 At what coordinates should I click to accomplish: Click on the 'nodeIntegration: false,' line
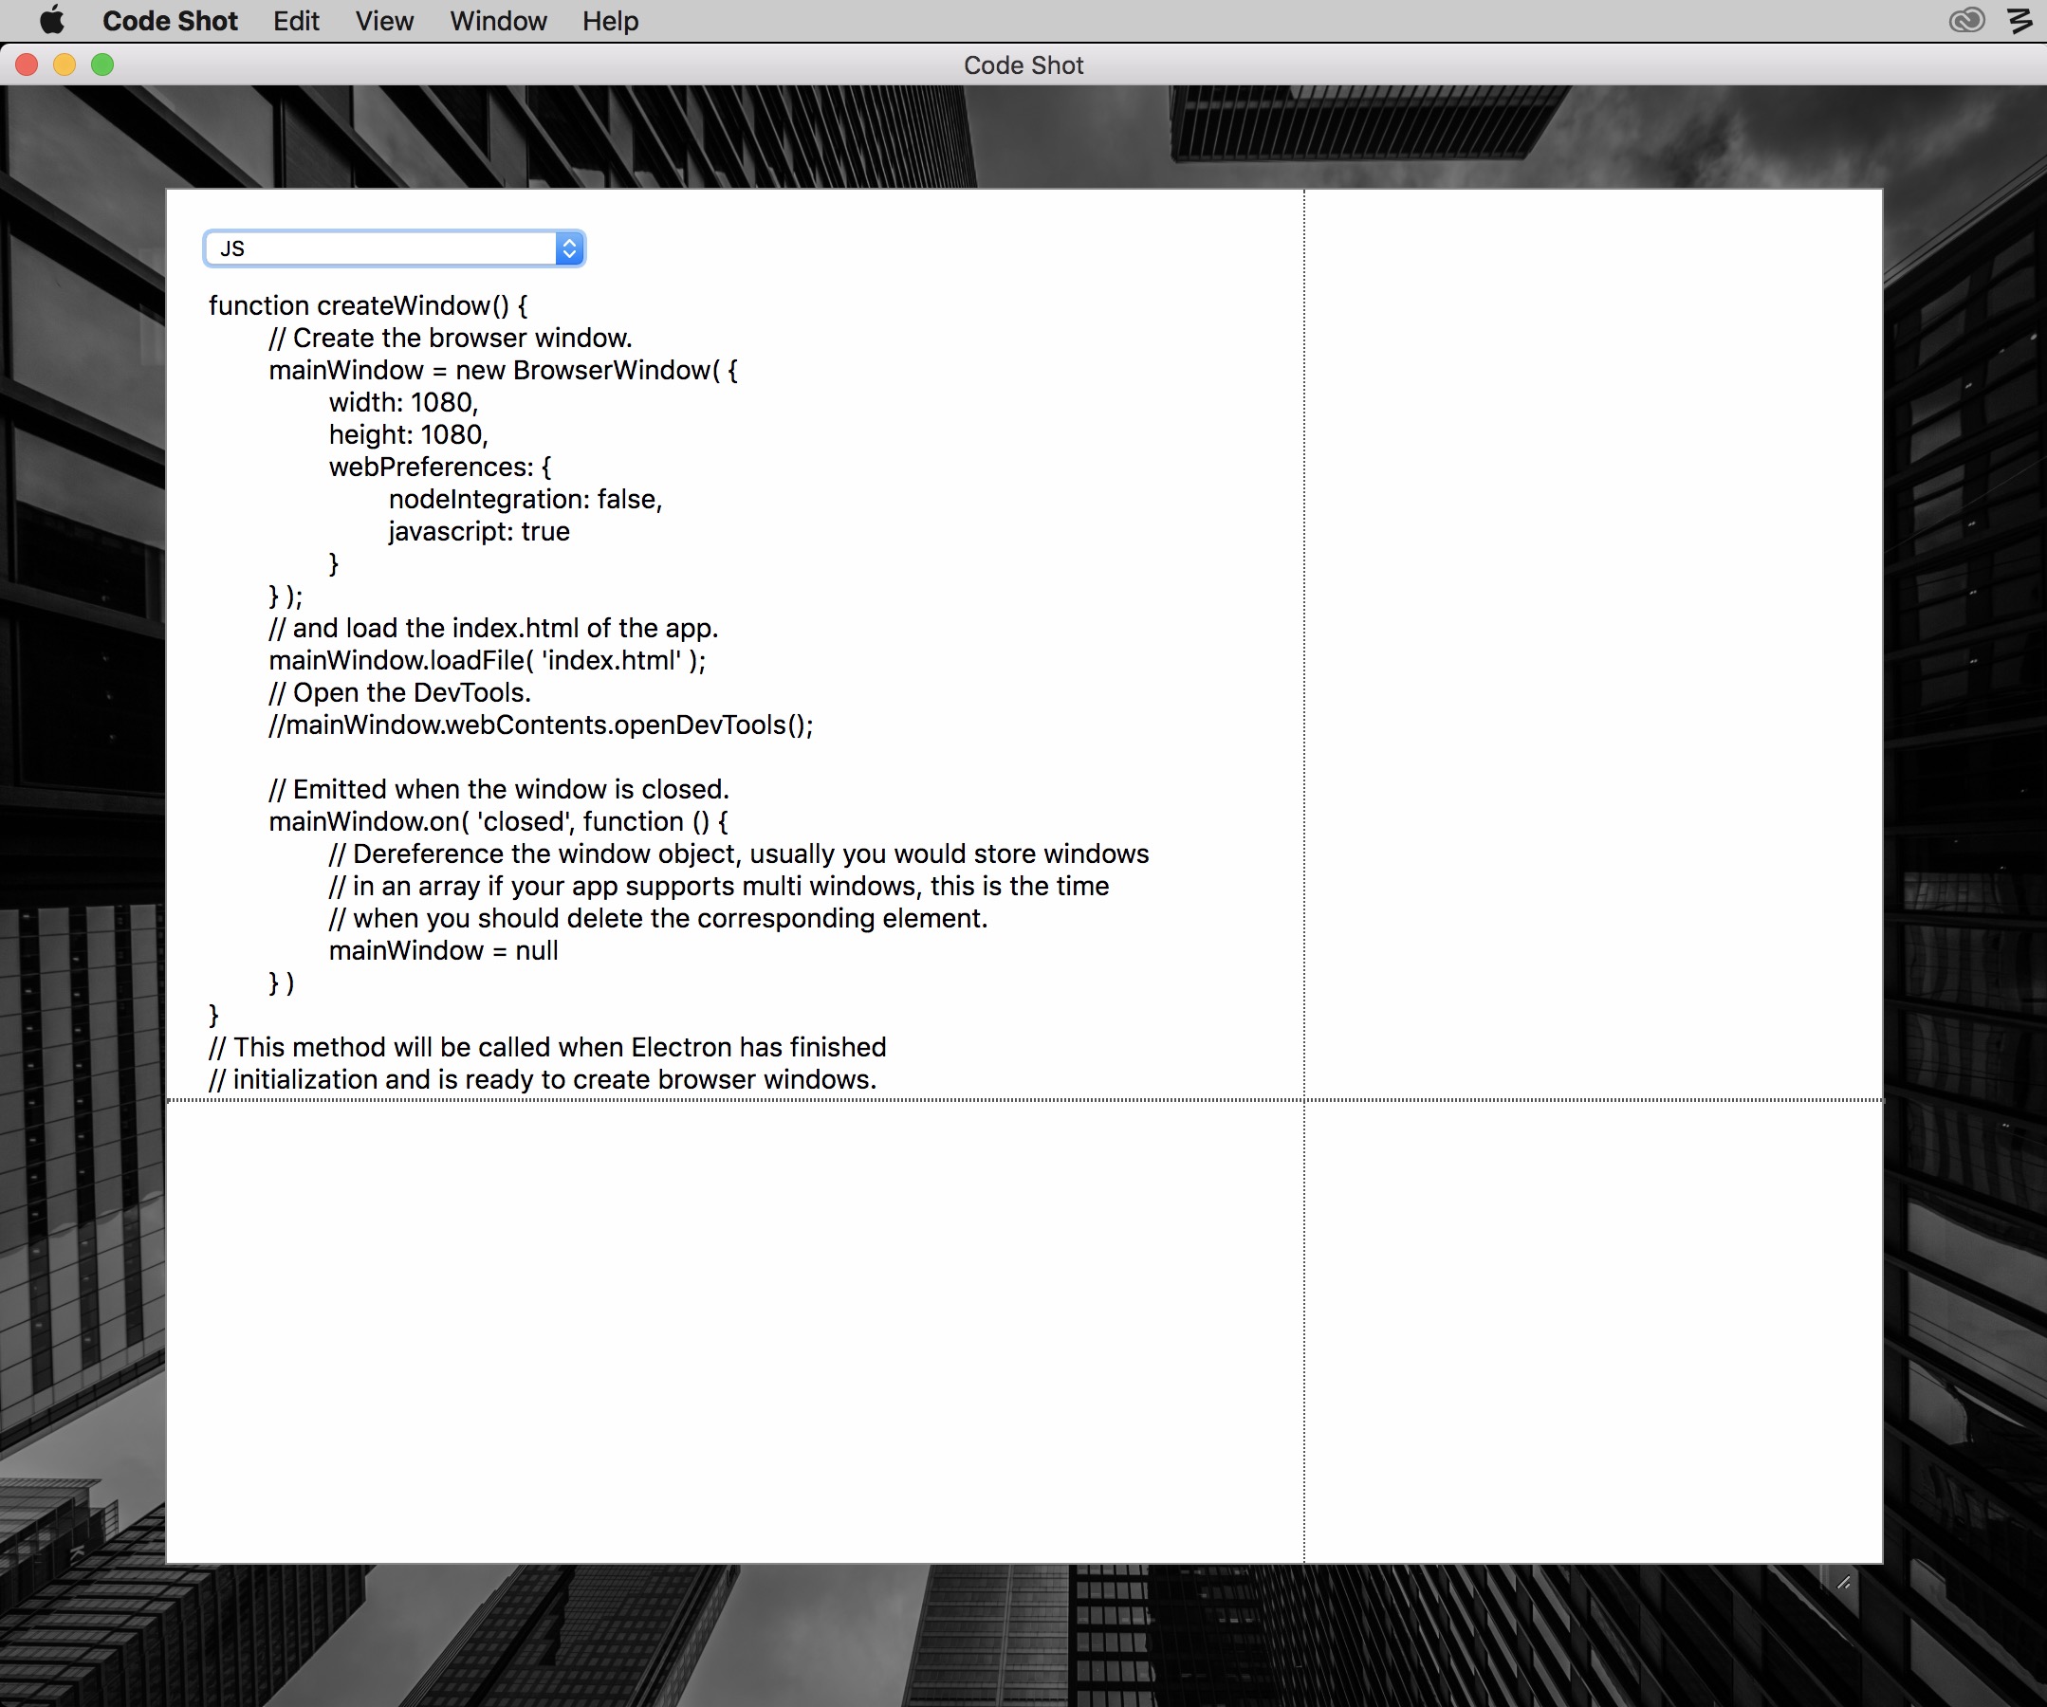[525, 500]
